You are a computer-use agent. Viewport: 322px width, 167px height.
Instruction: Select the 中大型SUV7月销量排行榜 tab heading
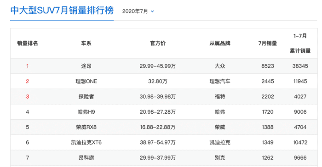point(62,11)
